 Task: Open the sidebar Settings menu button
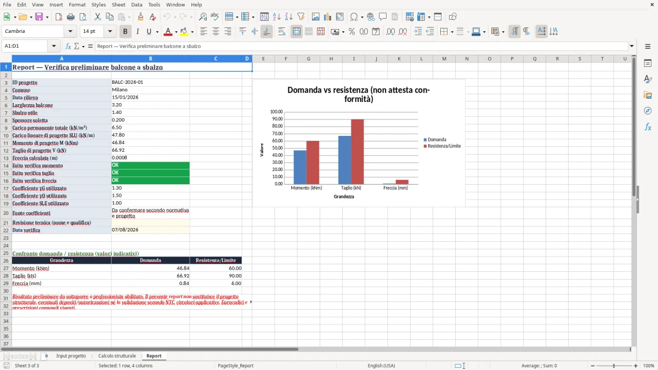pos(648,47)
